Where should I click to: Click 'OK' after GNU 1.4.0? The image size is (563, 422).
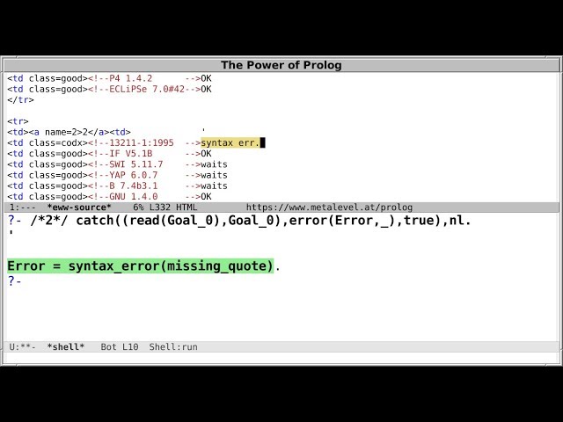click(206, 197)
